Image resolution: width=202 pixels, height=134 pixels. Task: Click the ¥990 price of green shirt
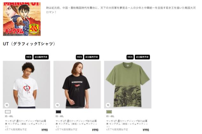[x=146, y=130]
